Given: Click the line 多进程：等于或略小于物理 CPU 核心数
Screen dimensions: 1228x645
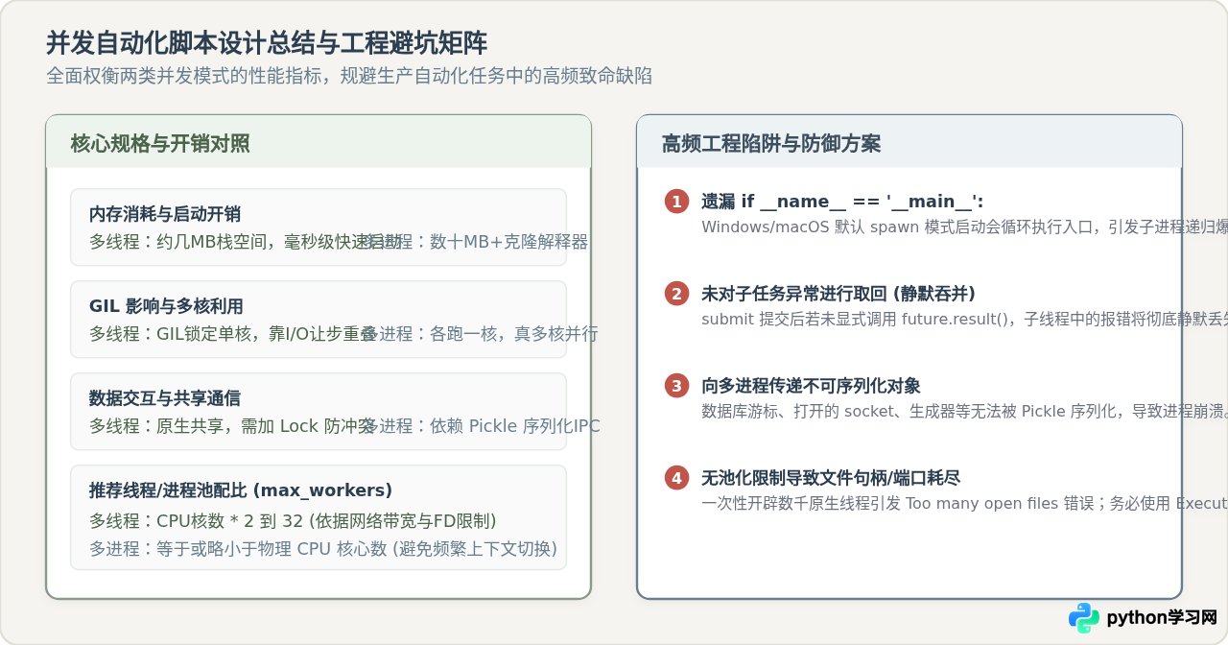Looking at the screenshot, I should [323, 549].
